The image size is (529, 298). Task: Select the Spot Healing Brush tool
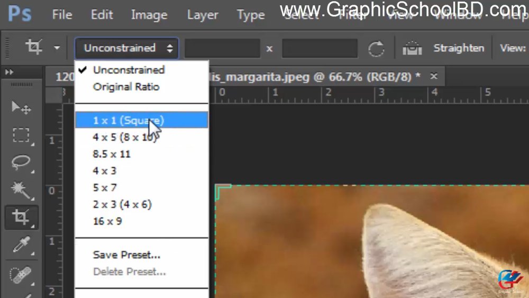point(21,274)
